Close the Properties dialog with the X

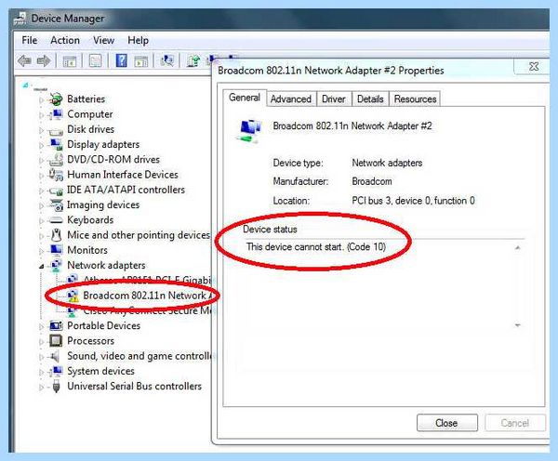click(x=534, y=67)
